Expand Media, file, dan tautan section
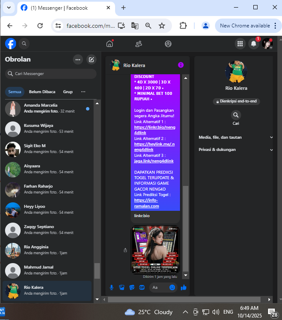This screenshot has width=282, height=320. pos(236,137)
